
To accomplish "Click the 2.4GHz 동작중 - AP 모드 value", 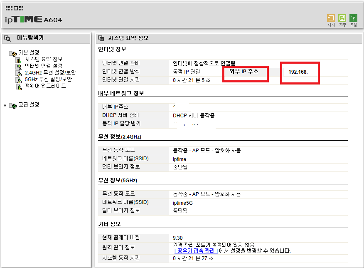I will (x=207, y=150).
